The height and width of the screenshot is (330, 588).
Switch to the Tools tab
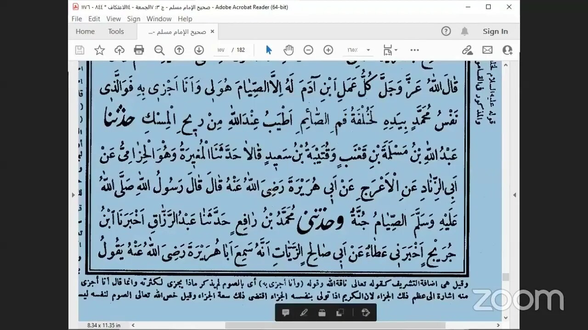coord(116,32)
